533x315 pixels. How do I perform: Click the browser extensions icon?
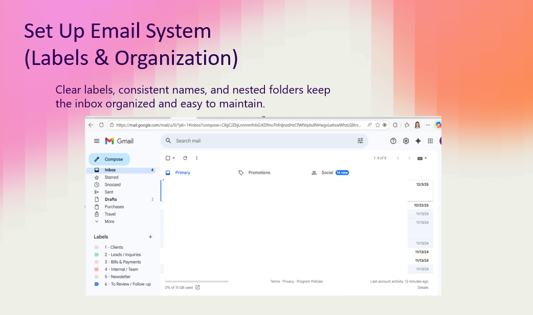click(x=395, y=125)
